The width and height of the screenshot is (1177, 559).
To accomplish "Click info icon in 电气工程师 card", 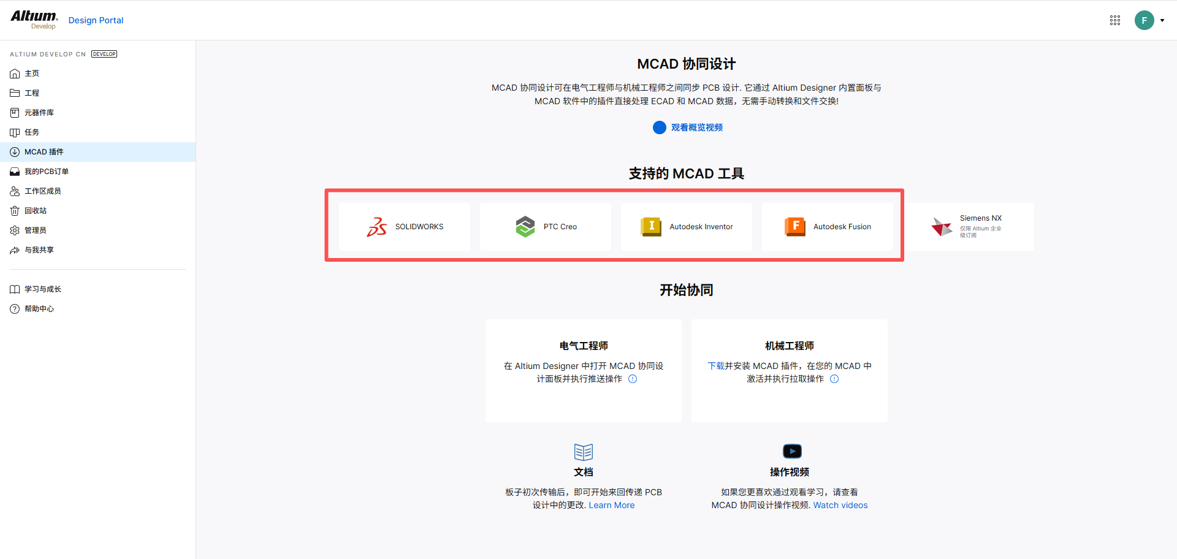I will tap(633, 379).
